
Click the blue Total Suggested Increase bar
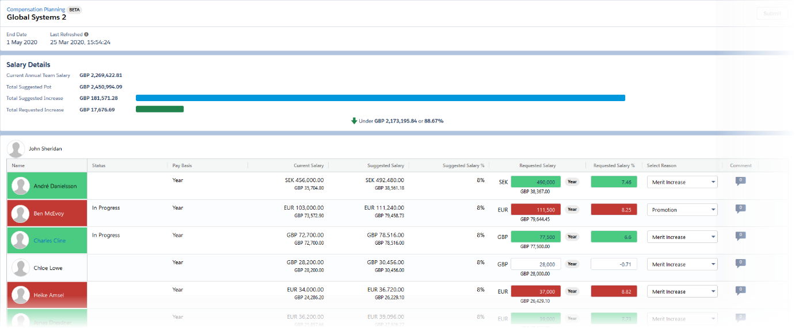click(380, 98)
